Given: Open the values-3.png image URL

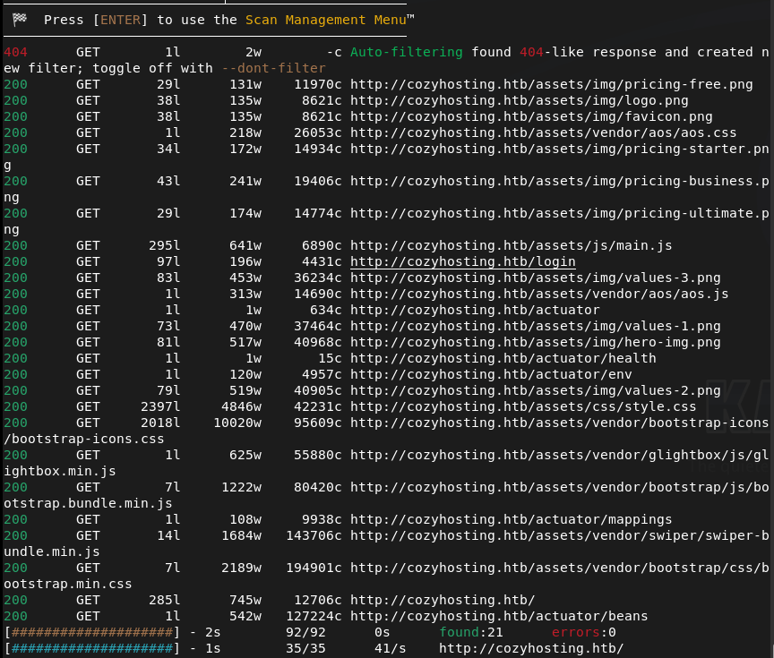Looking at the screenshot, I should tap(535, 278).
